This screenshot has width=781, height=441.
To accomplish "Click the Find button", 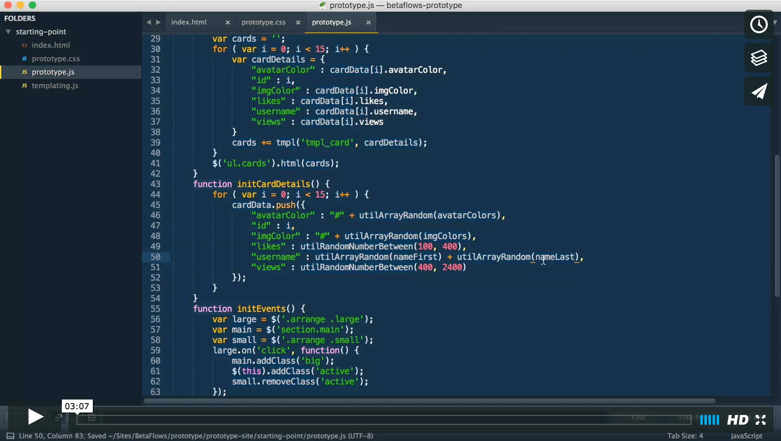I will 638,418.
